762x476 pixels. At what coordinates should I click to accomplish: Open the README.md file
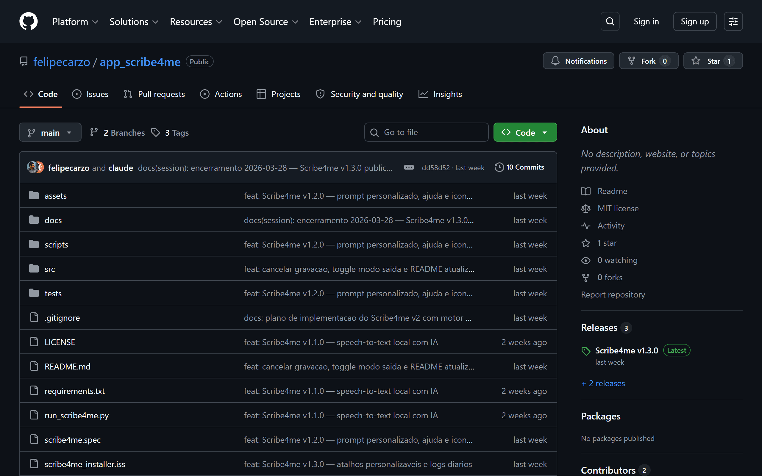67,367
